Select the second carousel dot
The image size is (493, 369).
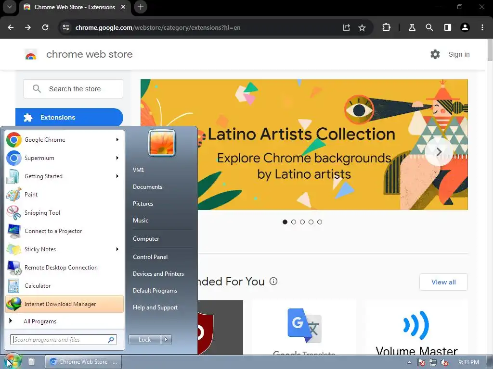(x=294, y=222)
